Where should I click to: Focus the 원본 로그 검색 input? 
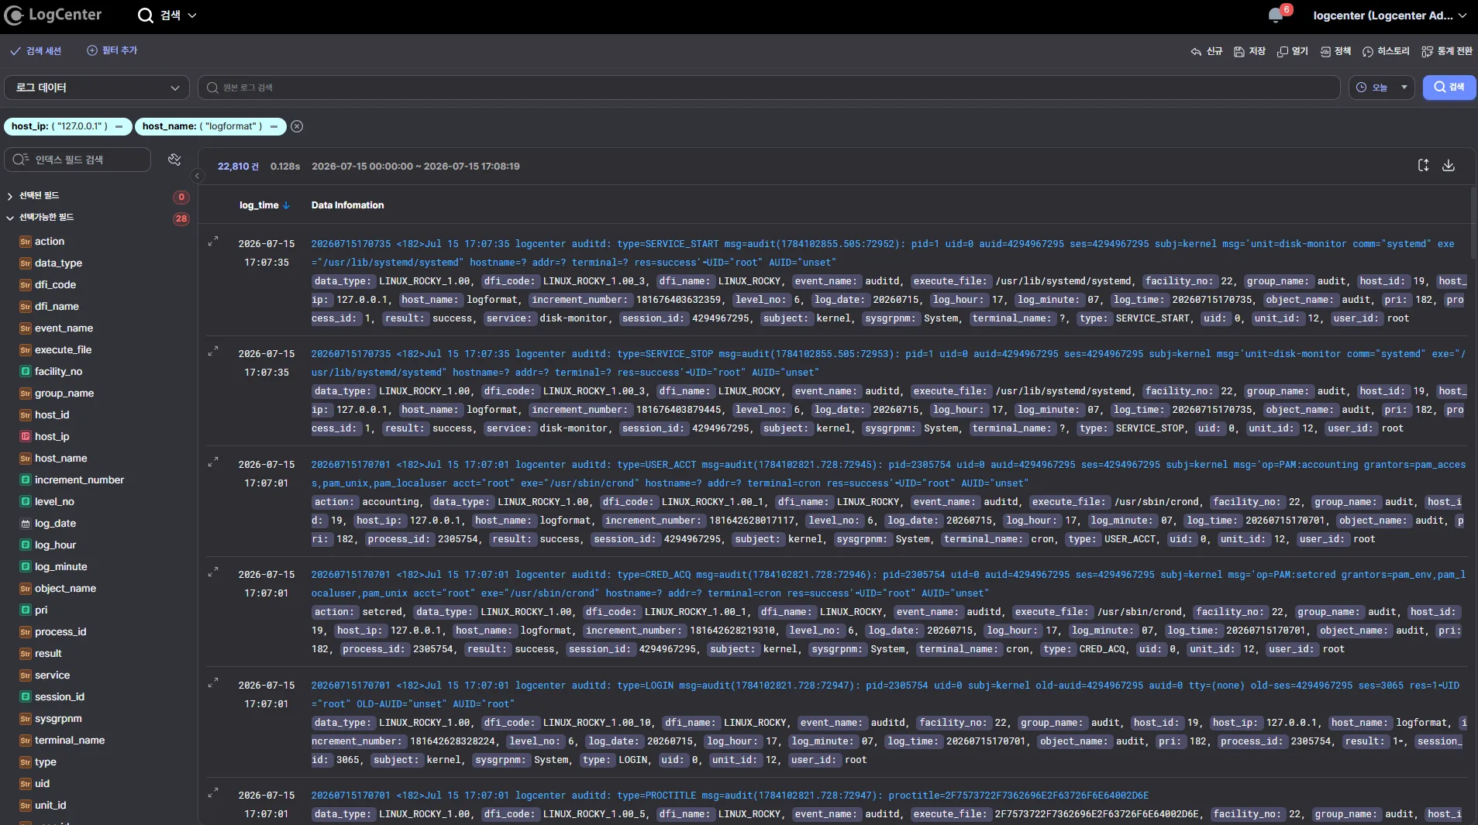click(769, 88)
